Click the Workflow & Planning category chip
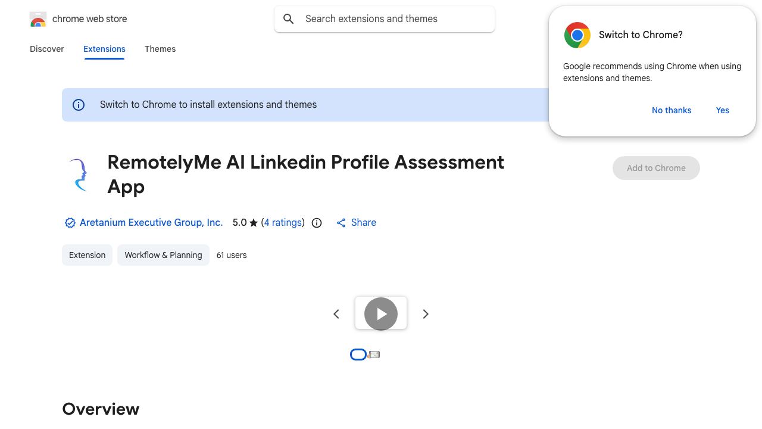This screenshot has height=429, width=762. click(x=163, y=255)
